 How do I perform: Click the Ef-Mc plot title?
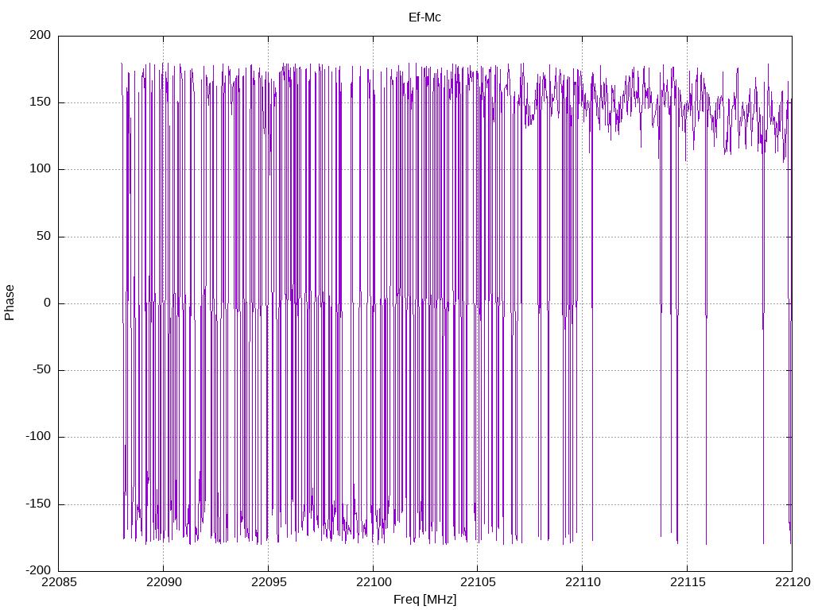tap(424, 17)
